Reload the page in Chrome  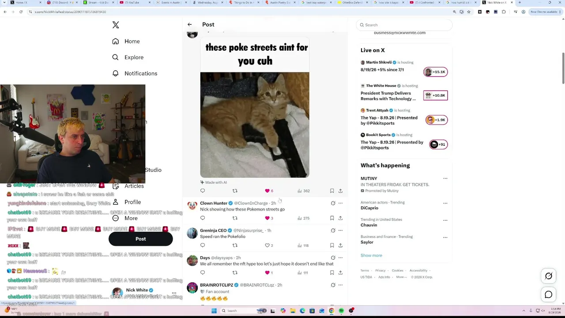coord(21,12)
